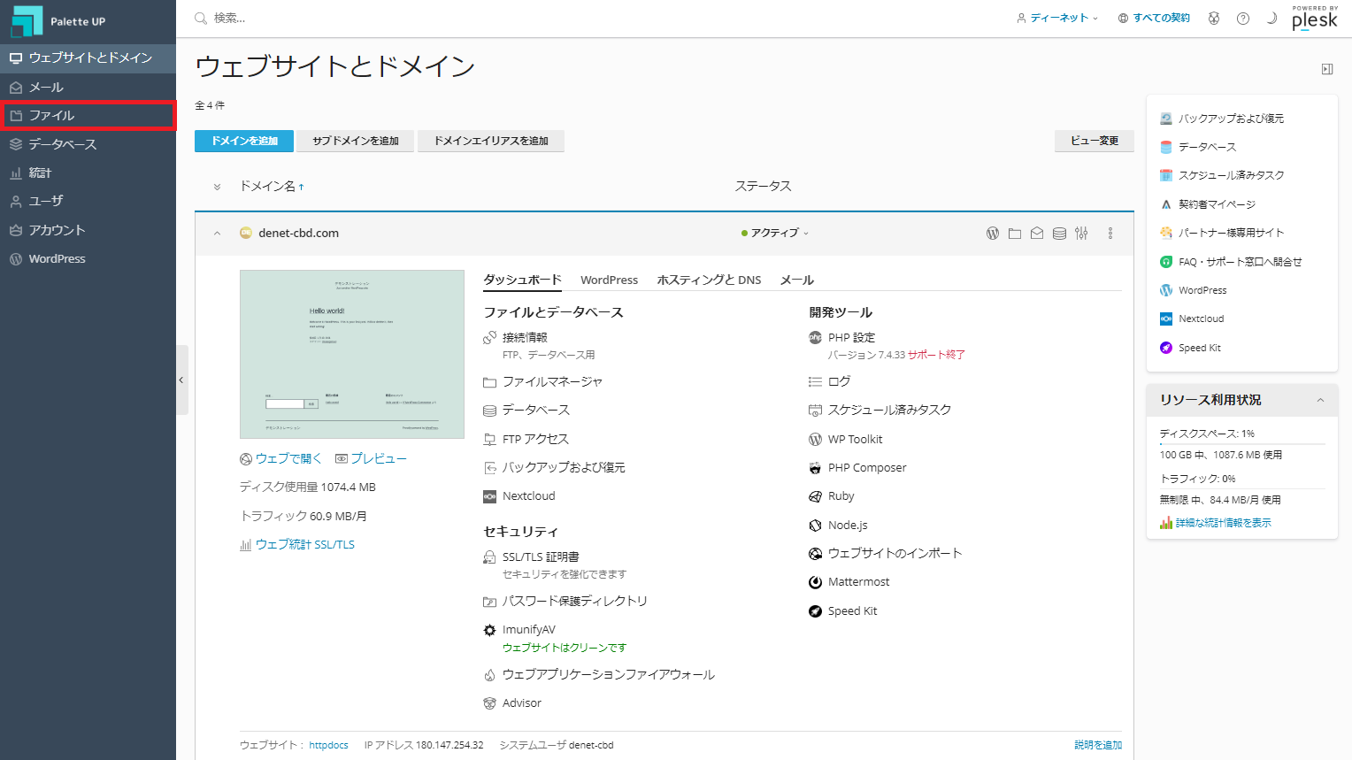Screen dimensions: 1352x760
Task: Open WordPress icon in denet-cbd.com row
Action: point(993,234)
